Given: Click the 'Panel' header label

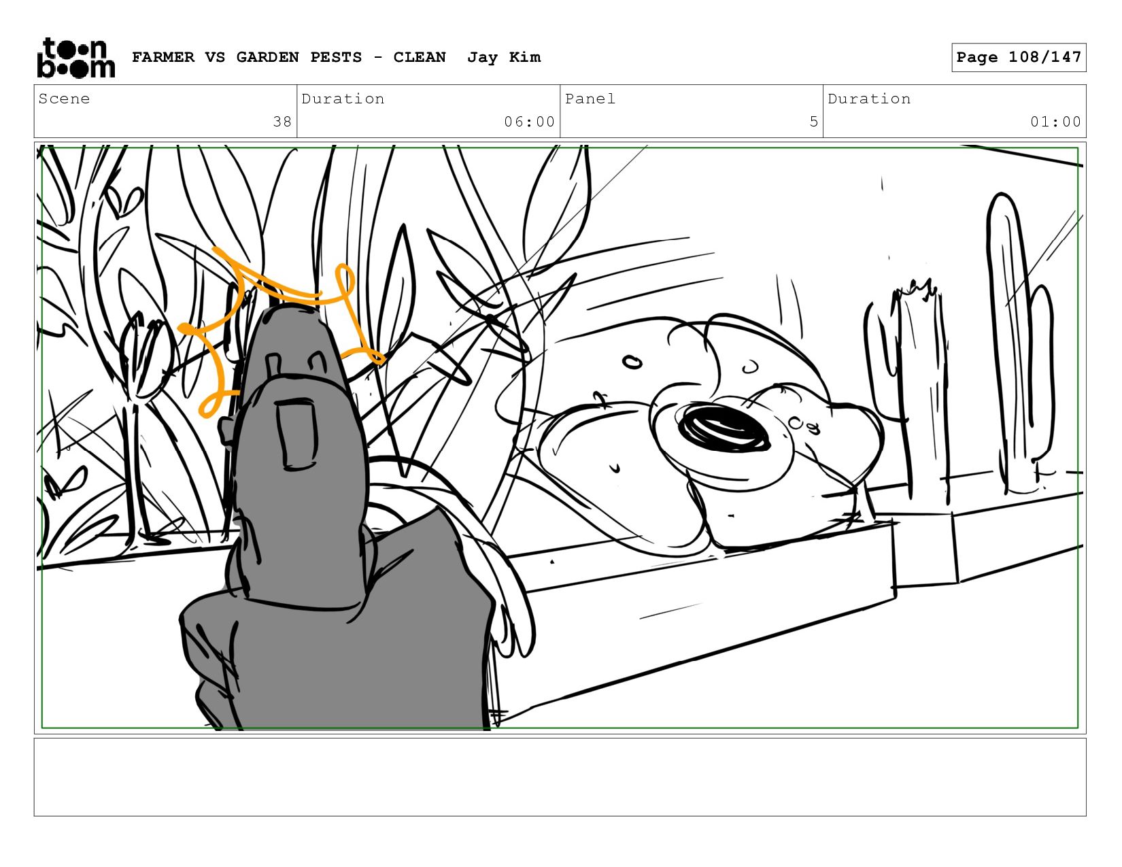Looking at the screenshot, I should click(x=590, y=99).
